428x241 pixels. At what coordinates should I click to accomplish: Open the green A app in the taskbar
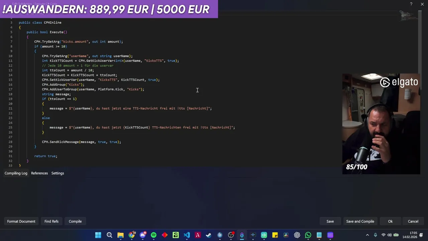click(176, 235)
